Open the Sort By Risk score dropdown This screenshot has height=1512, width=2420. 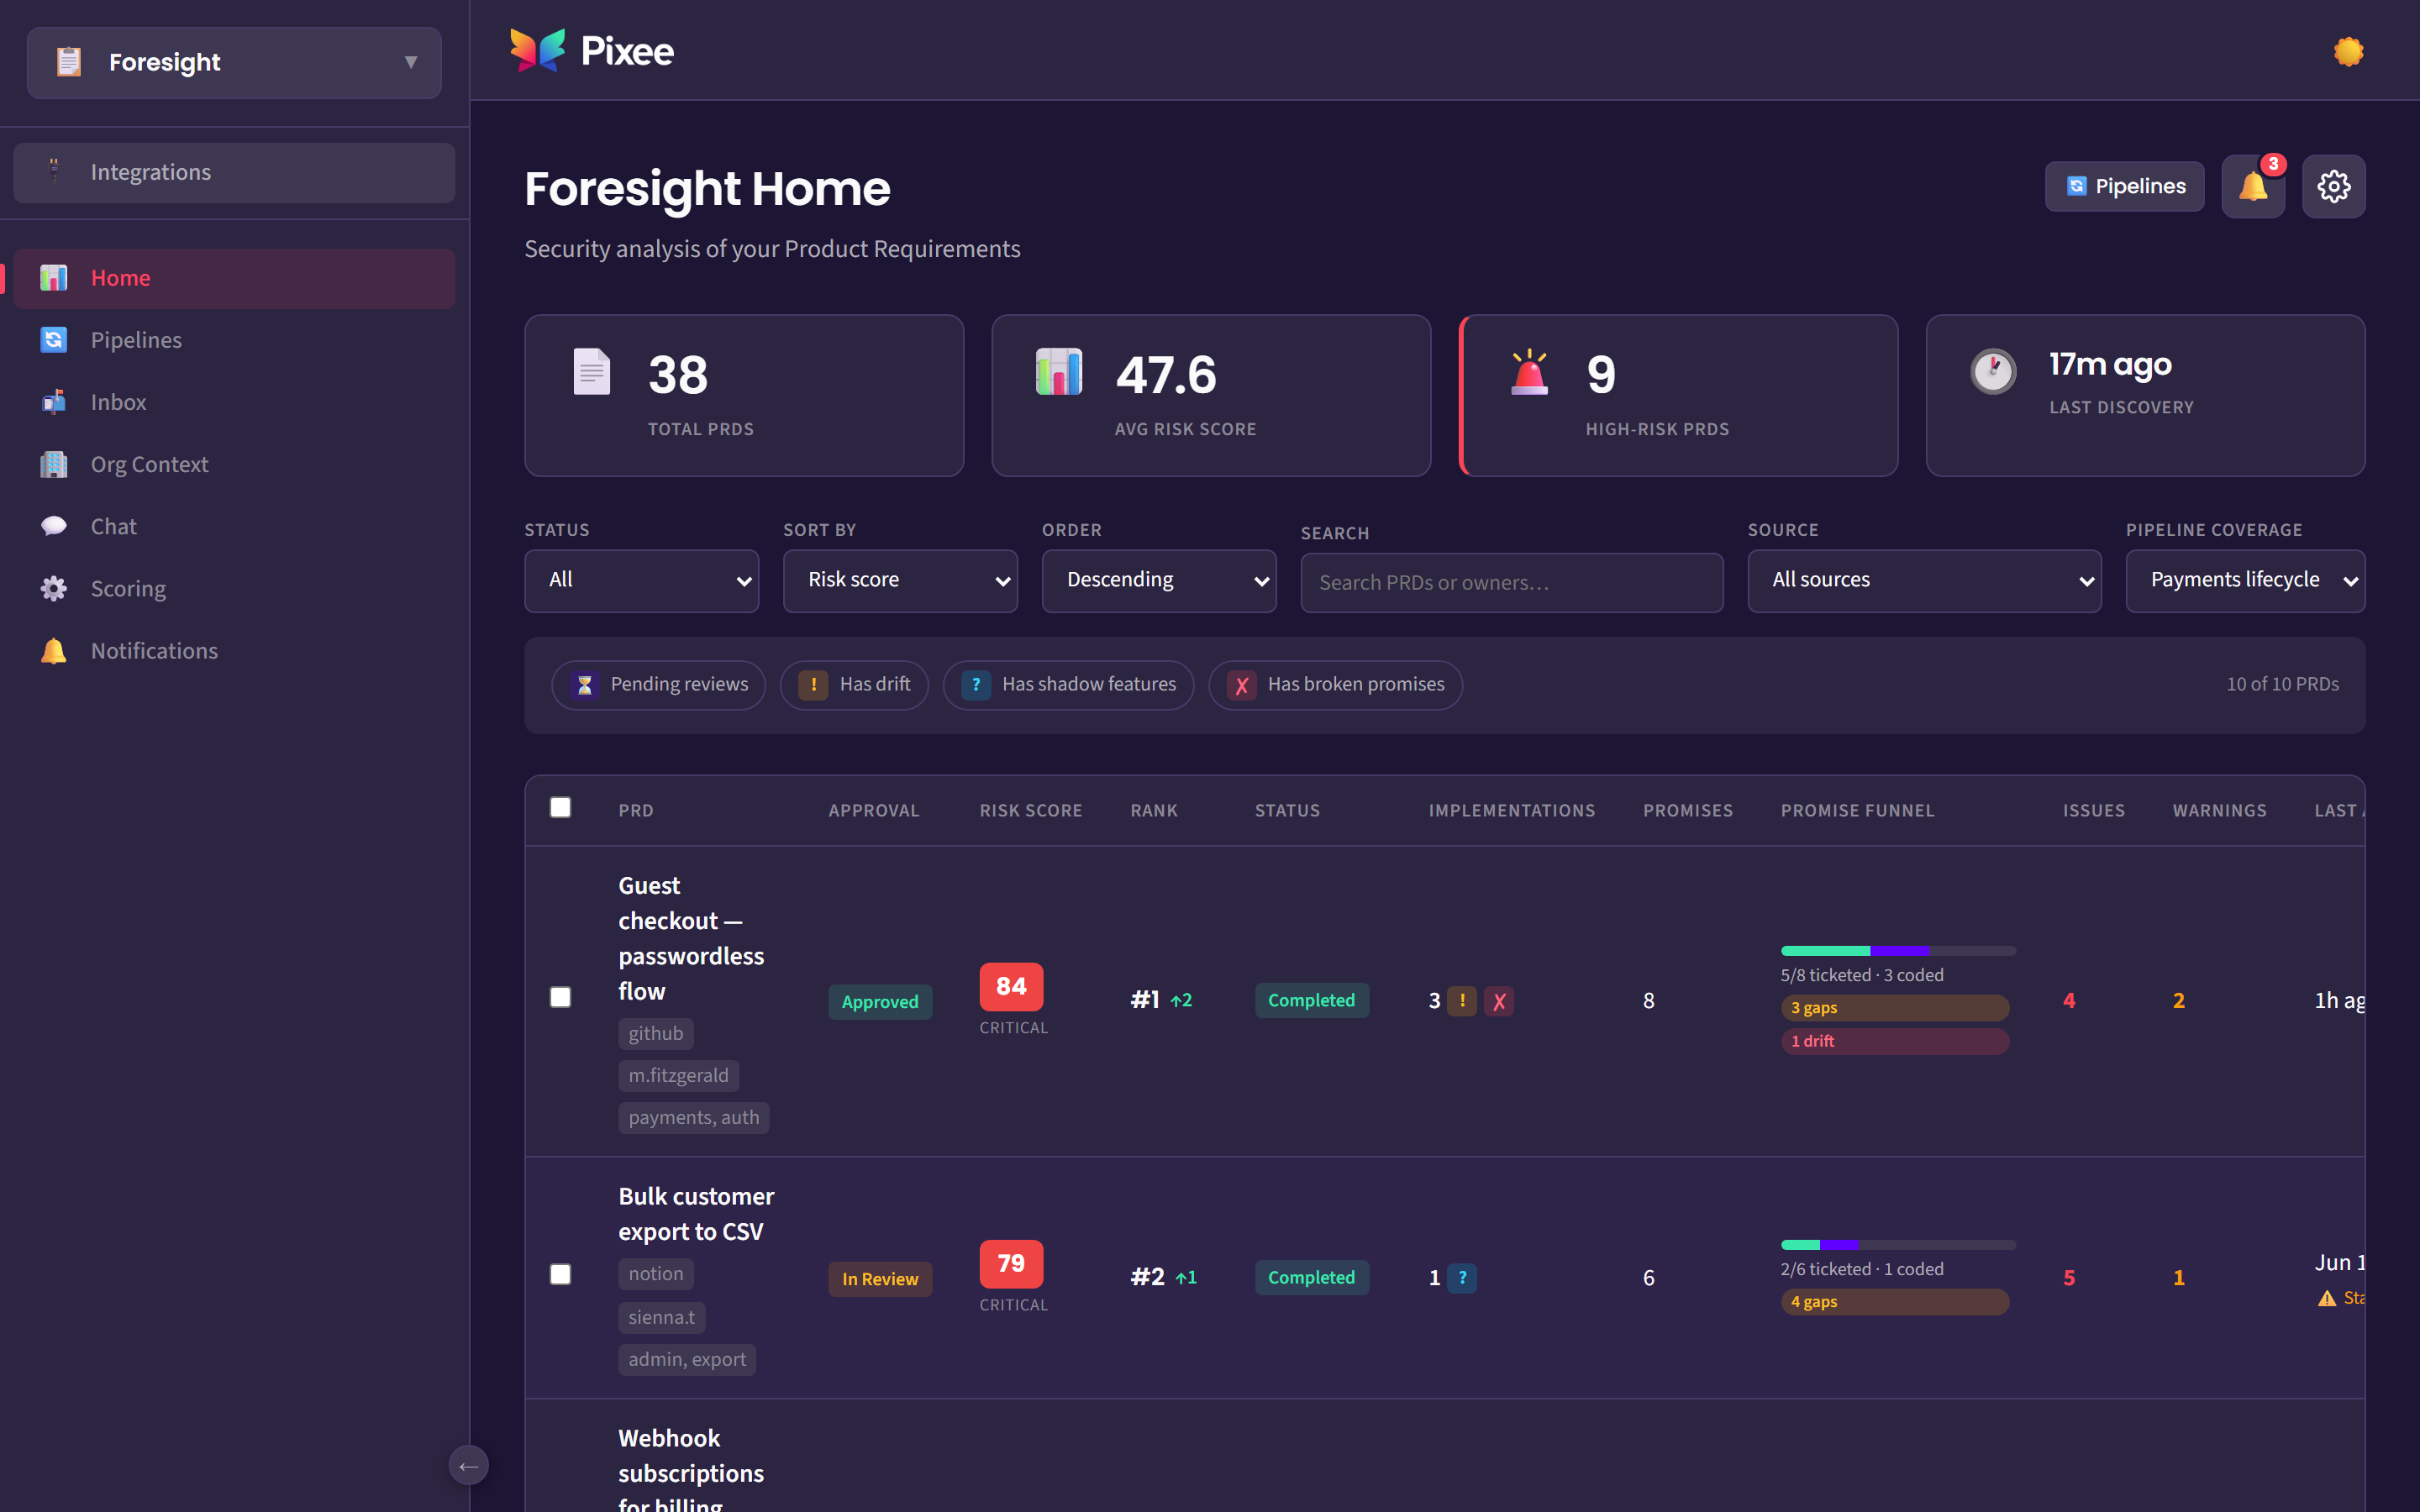click(900, 580)
